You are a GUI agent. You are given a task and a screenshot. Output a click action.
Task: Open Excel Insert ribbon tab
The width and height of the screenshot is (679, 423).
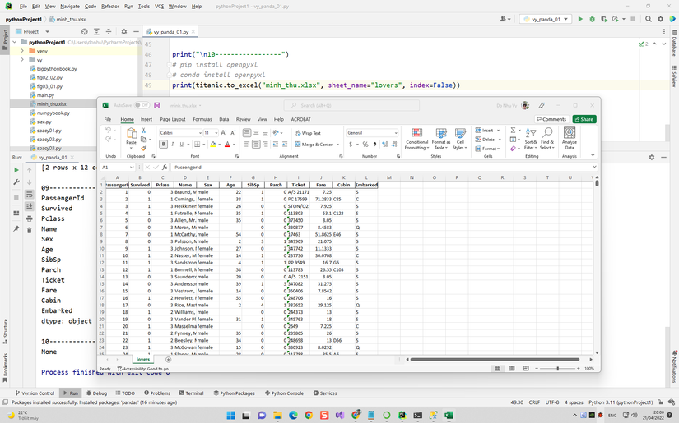click(x=146, y=119)
